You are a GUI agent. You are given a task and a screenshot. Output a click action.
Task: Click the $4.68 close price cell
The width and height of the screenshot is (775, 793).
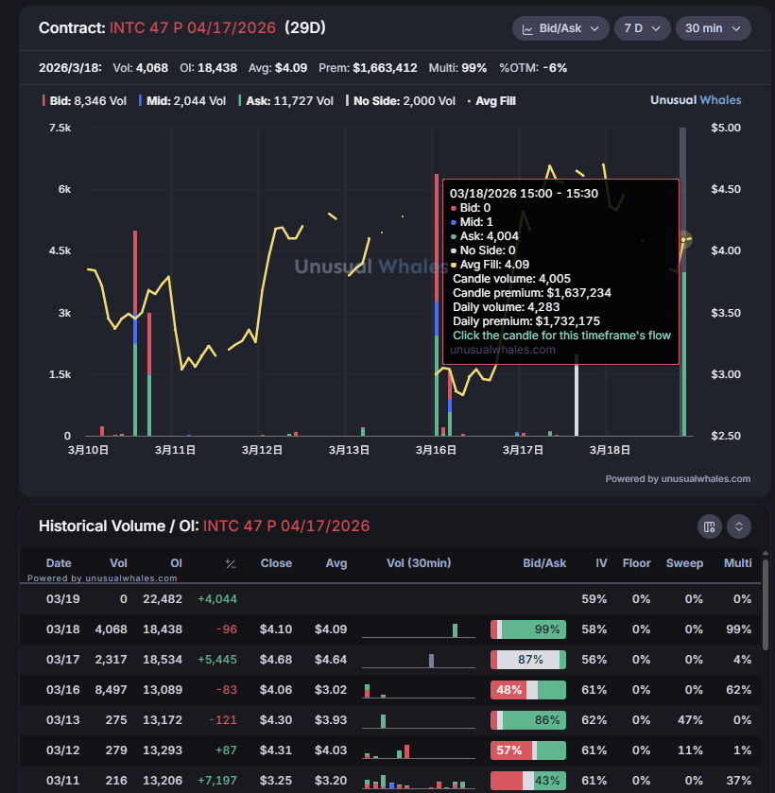click(276, 660)
